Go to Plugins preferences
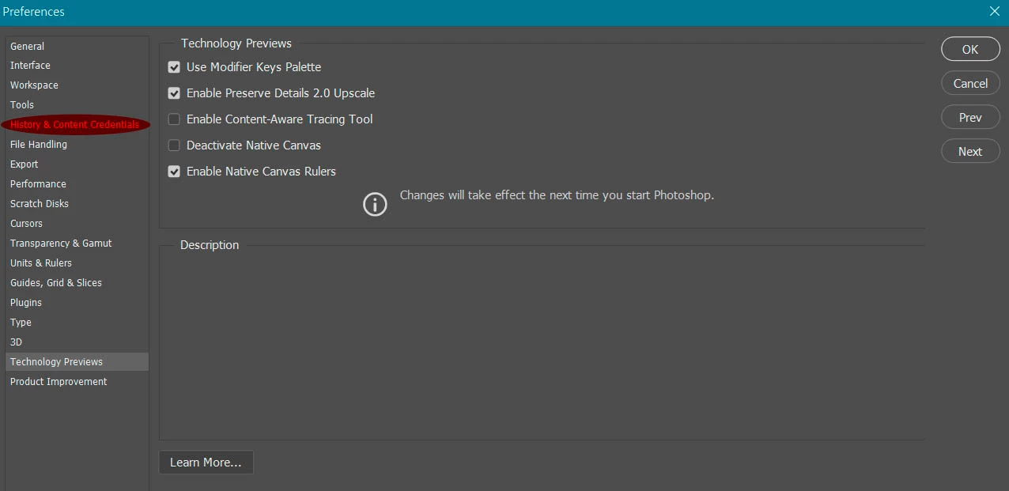 click(77, 303)
